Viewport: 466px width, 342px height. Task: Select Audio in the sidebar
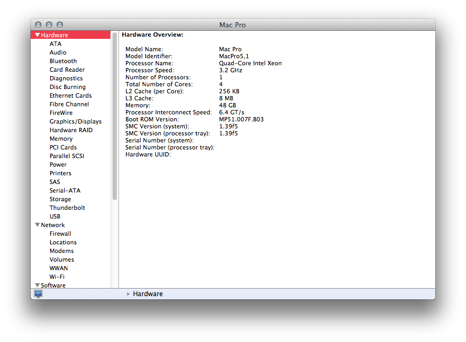point(58,52)
